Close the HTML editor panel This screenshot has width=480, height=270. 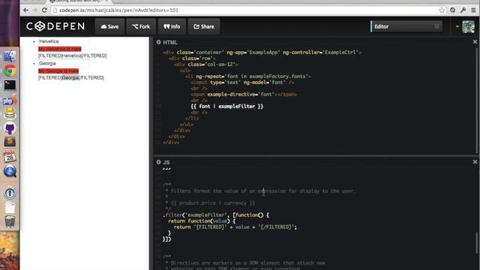(475, 42)
